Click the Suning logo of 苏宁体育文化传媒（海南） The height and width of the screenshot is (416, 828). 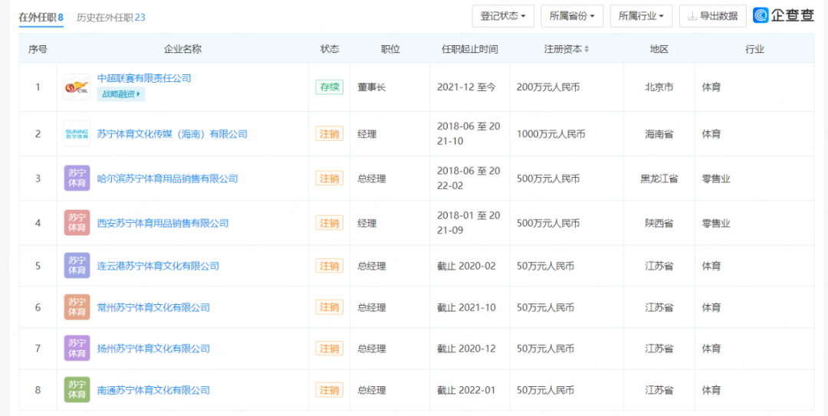tap(77, 133)
